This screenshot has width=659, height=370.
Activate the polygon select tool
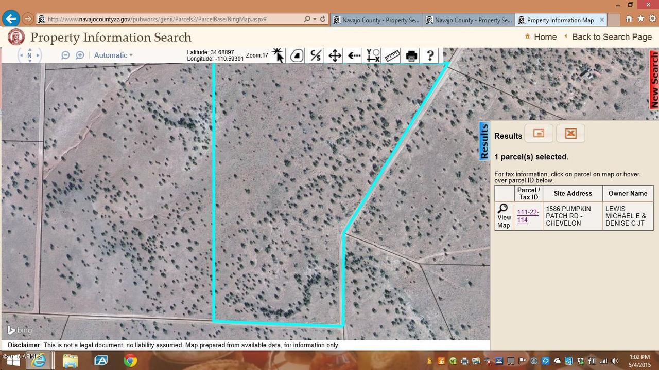pyautogui.click(x=296, y=55)
